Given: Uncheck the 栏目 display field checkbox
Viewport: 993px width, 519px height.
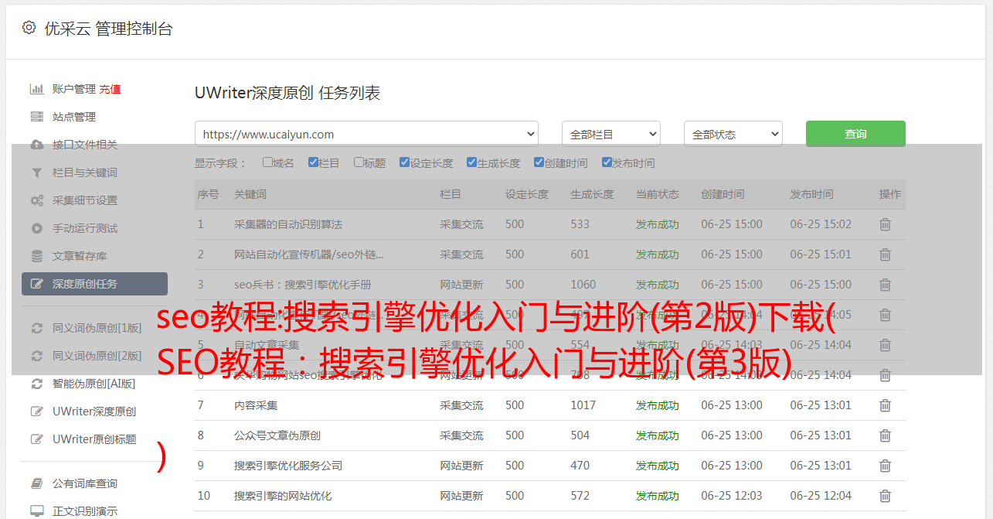Looking at the screenshot, I should (x=313, y=162).
